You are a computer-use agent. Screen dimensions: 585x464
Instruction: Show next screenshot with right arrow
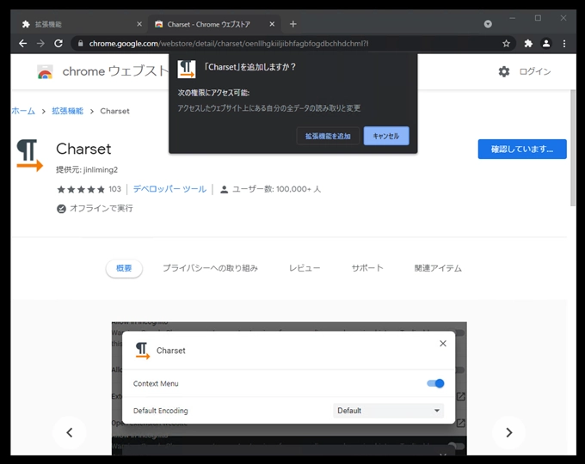click(x=509, y=432)
